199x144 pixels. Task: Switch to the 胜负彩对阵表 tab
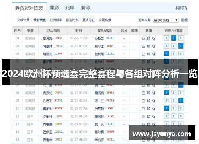(29, 8)
